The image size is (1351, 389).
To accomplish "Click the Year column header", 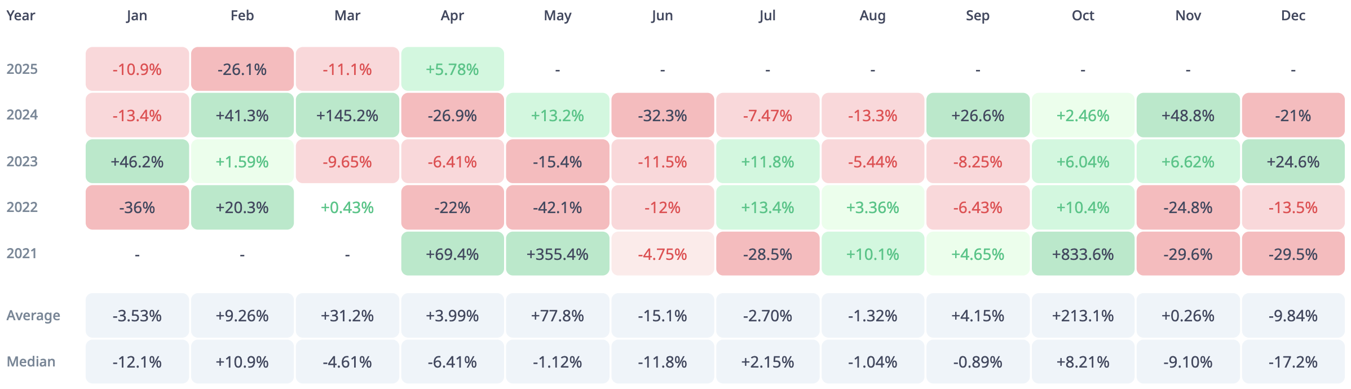I will tap(21, 16).
